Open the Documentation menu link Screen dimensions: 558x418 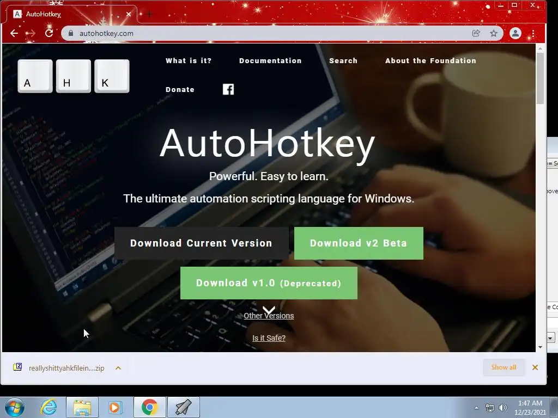point(270,61)
